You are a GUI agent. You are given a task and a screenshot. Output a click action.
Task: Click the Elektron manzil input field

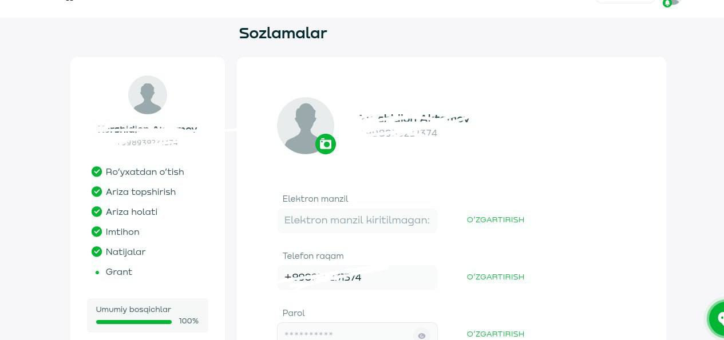pyautogui.click(x=357, y=221)
